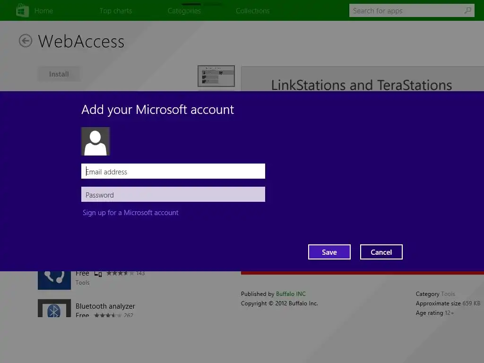Viewport: 484px width, 363px height.
Task: Click the Bluetooth analyzer title
Action: click(105, 306)
